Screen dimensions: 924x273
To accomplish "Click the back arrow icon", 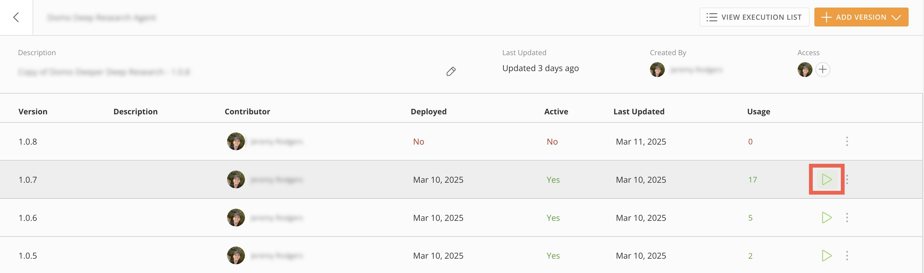I will [x=16, y=17].
